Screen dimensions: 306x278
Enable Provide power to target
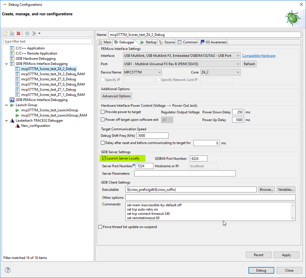103,112
